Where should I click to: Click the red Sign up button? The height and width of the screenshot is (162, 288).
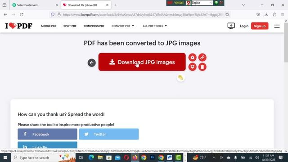260,26
